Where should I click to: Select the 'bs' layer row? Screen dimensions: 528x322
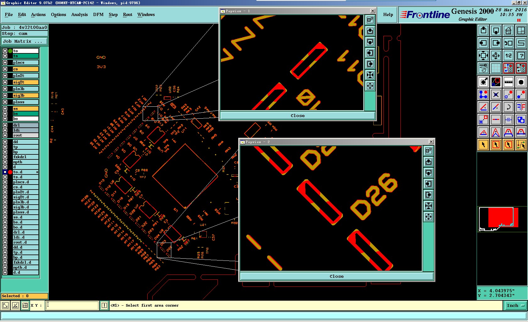[x=25, y=114]
